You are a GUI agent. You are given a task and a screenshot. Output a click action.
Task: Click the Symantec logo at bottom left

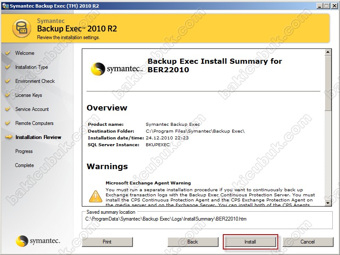point(38,241)
